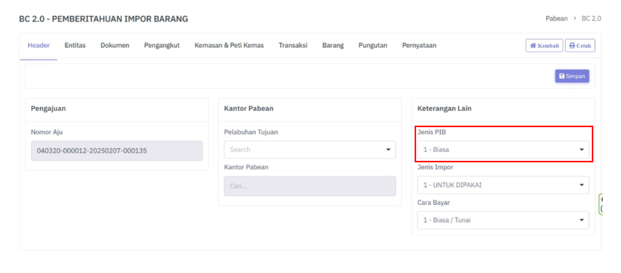Click the Nomor Aju input field
This screenshot has width=621, height=273.
pos(116,151)
